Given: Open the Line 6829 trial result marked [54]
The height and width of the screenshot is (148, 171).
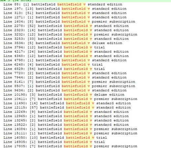Looking at the screenshot, I should pyautogui.click(x=54, y=69).
